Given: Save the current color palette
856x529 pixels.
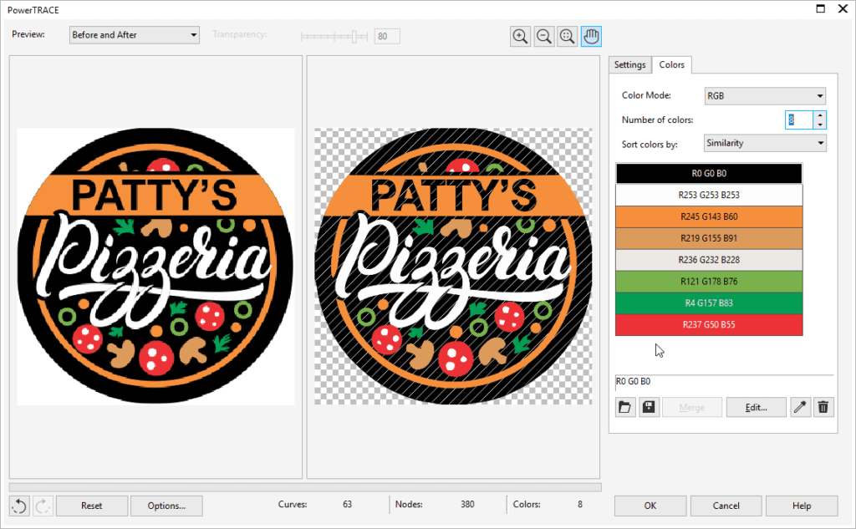Looking at the screenshot, I should pos(649,407).
